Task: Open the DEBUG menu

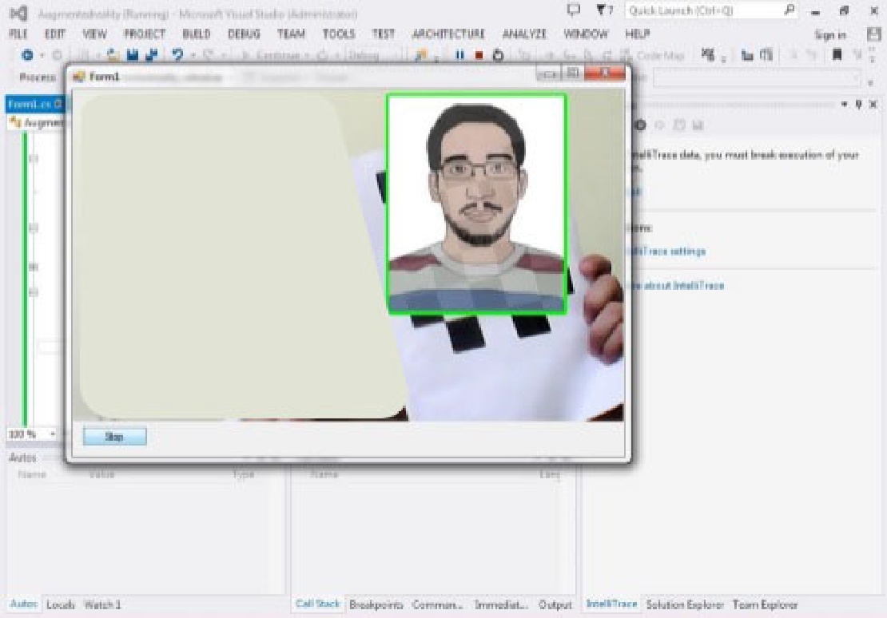Action: point(244,34)
